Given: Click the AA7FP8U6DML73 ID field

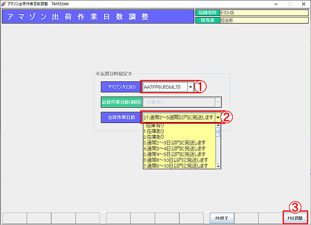Looking at the screenshot, I should (x=165, y=86).
